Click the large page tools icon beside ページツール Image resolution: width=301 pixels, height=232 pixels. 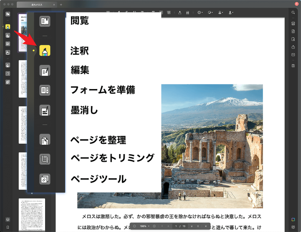[45, 179]
